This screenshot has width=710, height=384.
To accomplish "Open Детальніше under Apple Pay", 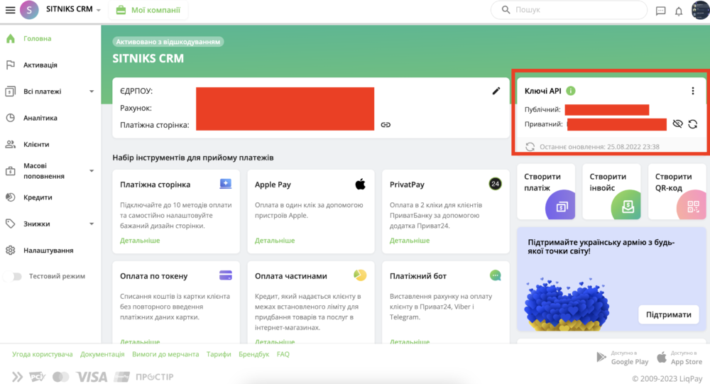I will [275, 241].
